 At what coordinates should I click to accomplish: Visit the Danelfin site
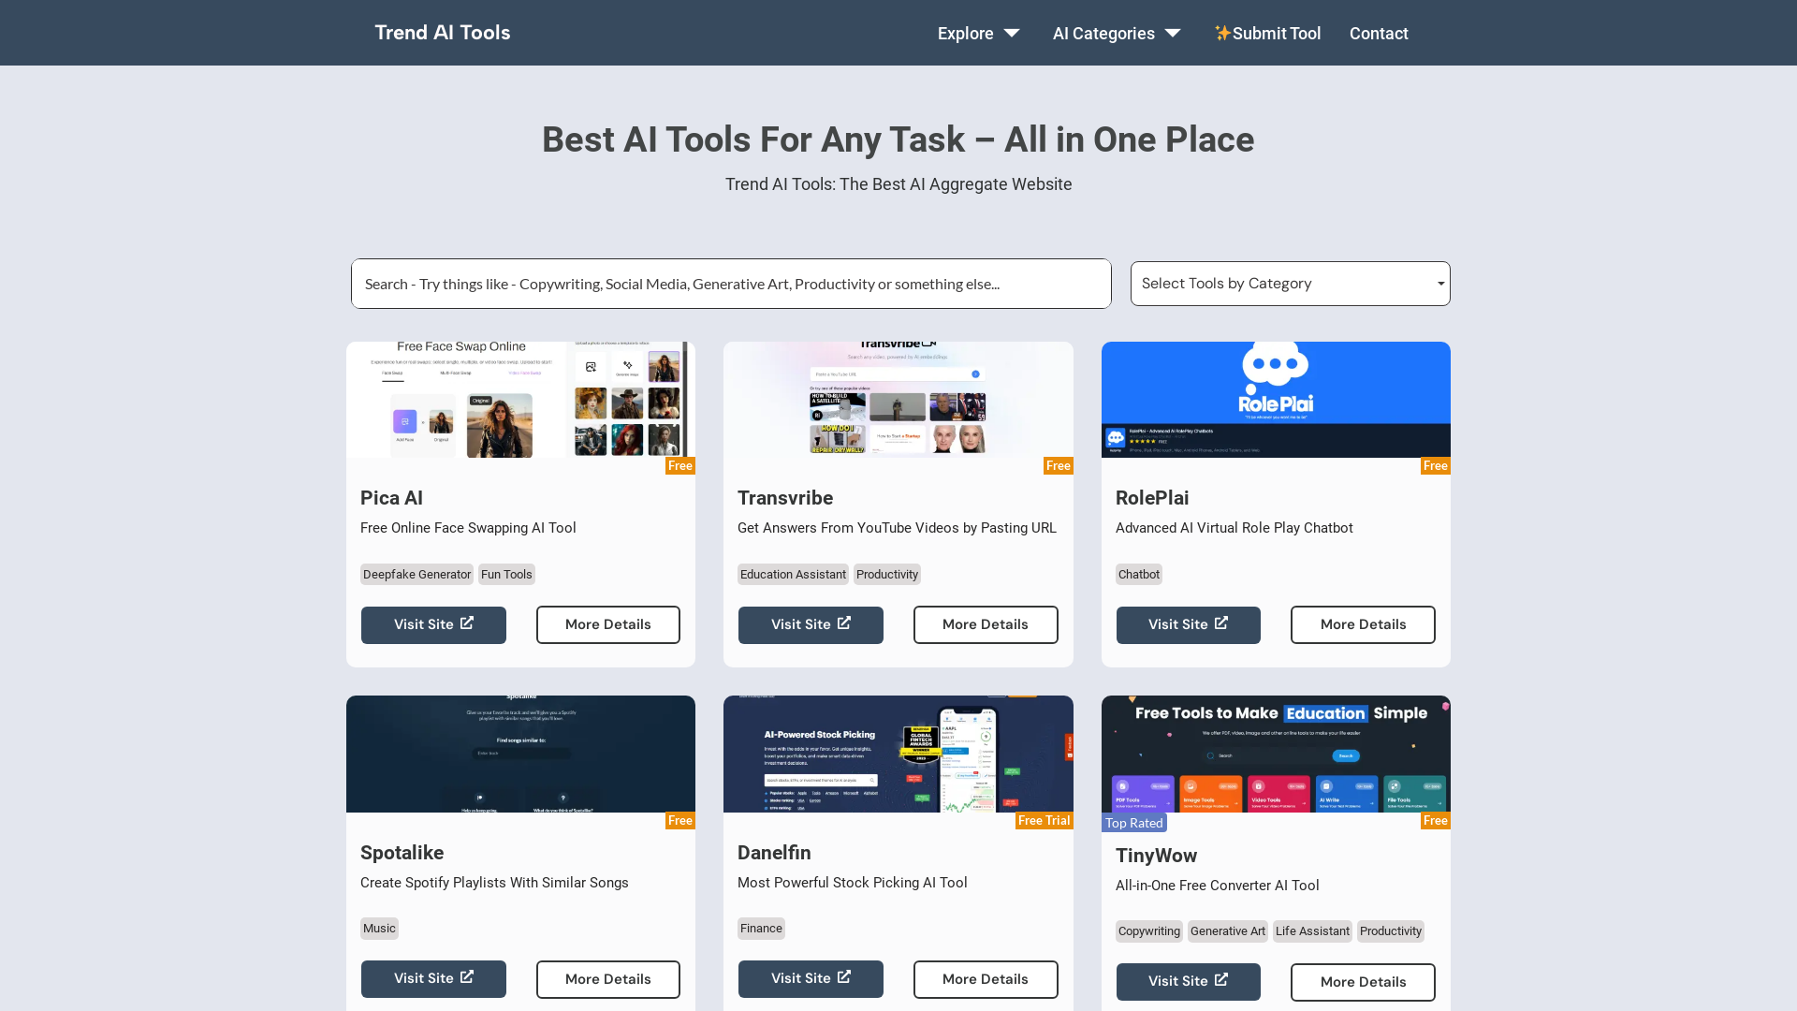(x=811, y=979)
